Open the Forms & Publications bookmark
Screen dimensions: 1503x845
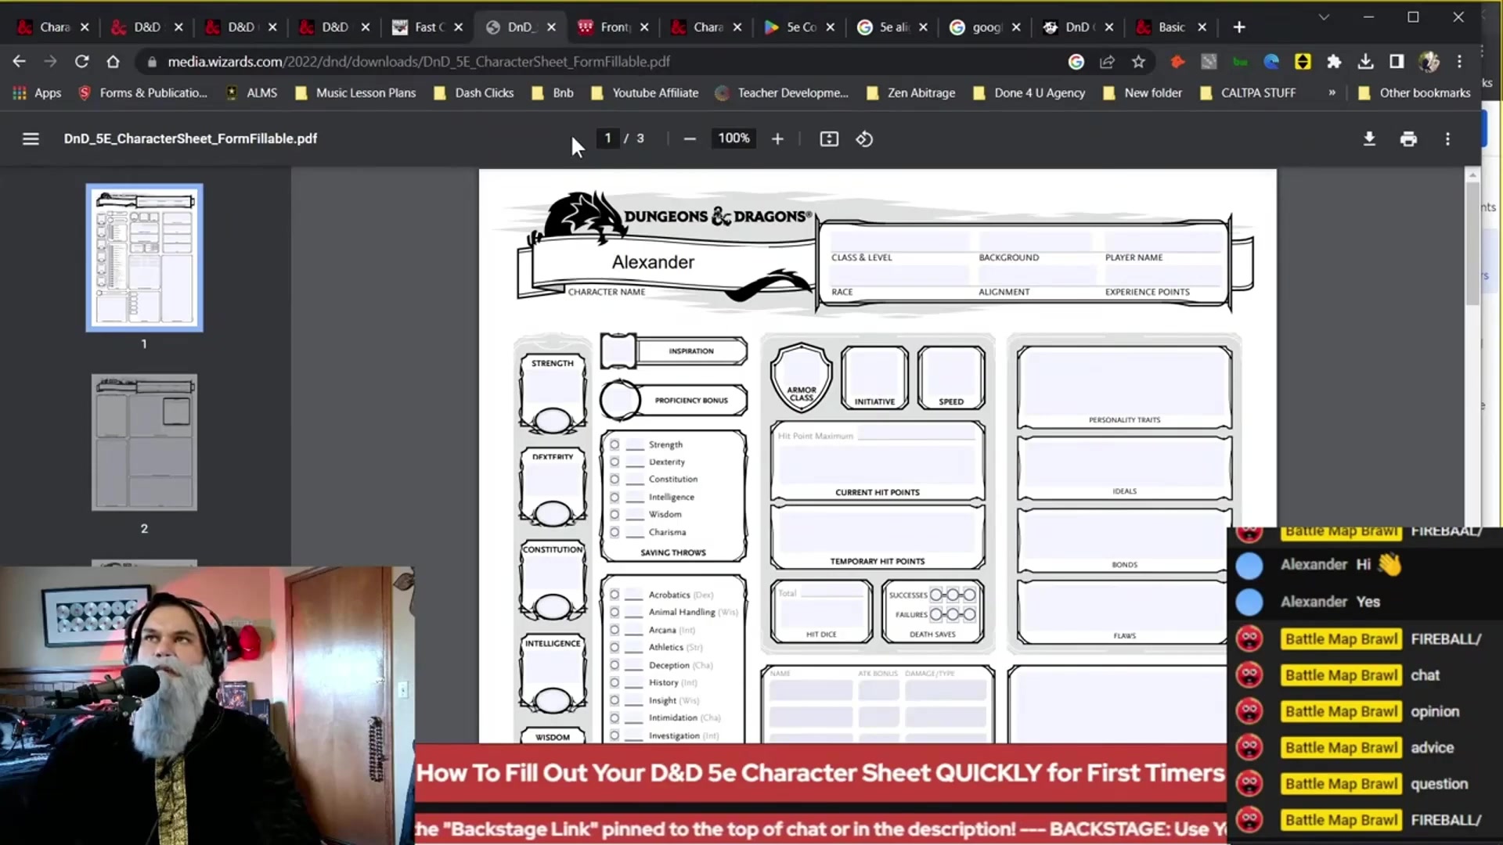(142, 92)
